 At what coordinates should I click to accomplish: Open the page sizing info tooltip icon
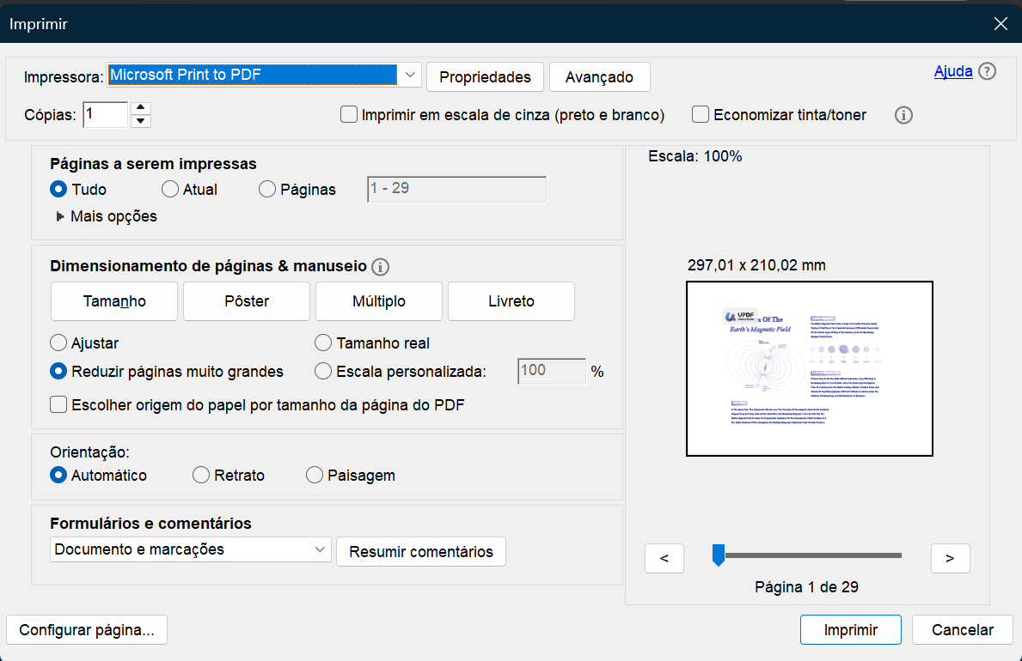click(x=381, y=267)
